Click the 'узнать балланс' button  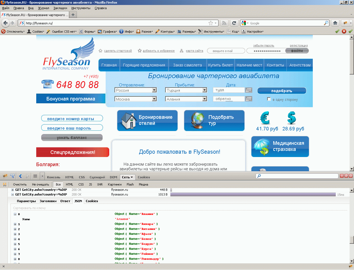(72, 138)
